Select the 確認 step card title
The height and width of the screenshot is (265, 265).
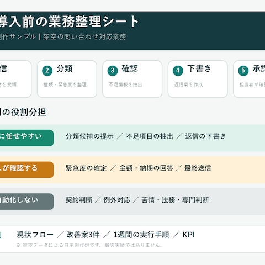click(130, 68)
